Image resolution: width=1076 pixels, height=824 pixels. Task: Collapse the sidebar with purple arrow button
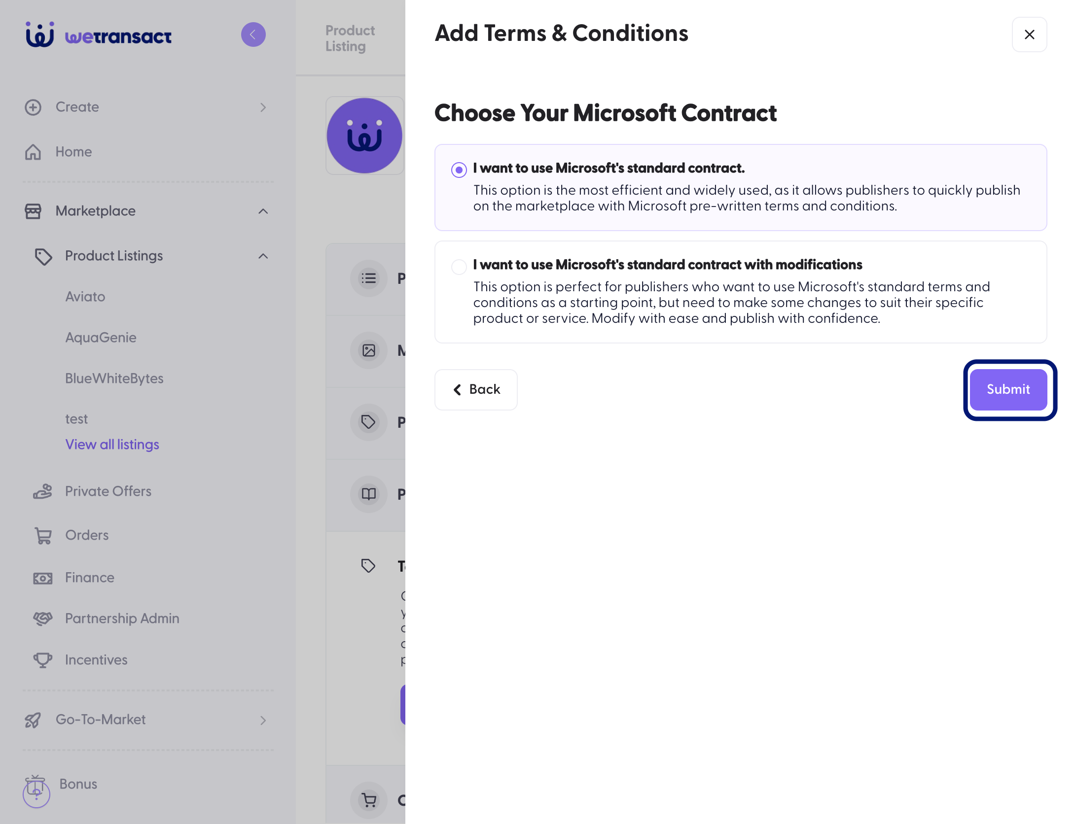tap(253, 34)
